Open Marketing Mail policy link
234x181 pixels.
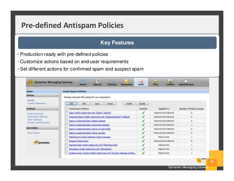[x=94, y=145]
